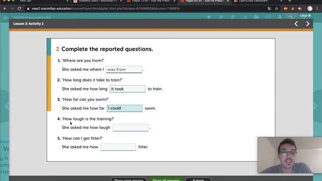Click the orange extension icon

[293, 9]
